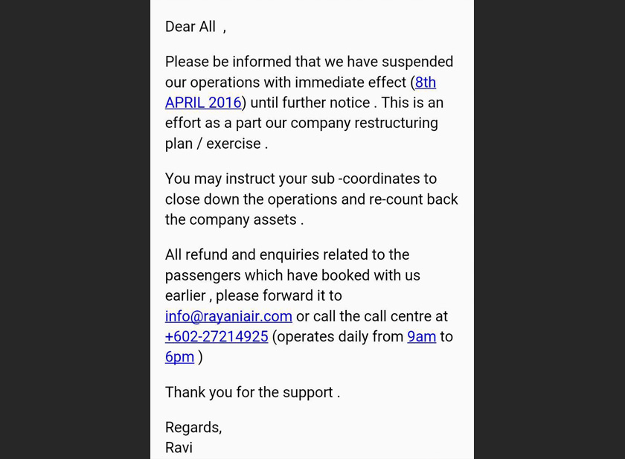Screen dimensions: 625x459
Task: Open the "8th APRIL 2016" date link
Action: 203,103
